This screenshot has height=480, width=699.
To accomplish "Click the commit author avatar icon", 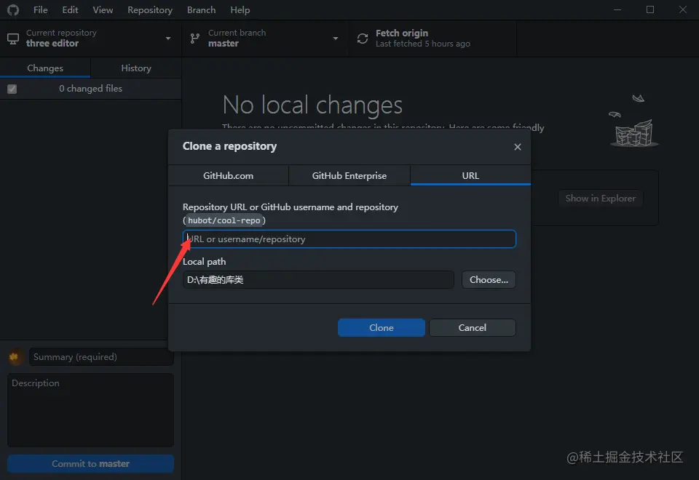I will pyautogui.click(x=15, y=356).
